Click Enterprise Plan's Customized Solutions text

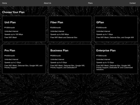115,67
